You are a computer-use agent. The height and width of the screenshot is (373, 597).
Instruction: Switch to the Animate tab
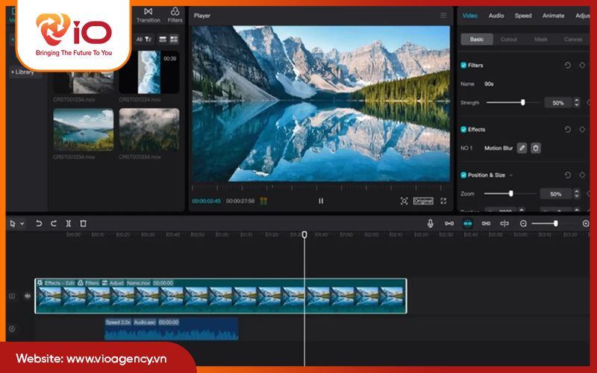[x=553, y=16]
